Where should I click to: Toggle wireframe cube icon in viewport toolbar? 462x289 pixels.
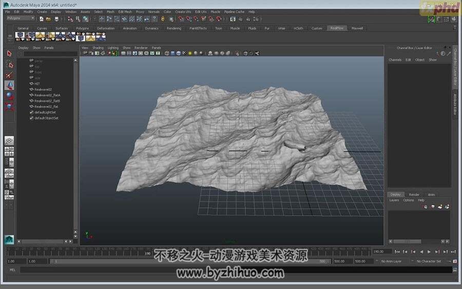coord(167,53)
